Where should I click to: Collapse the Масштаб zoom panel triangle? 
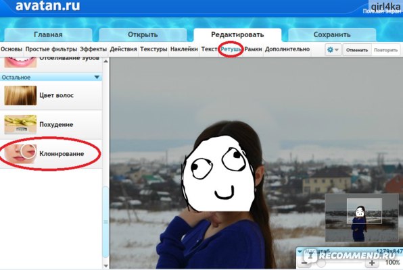coord(300,252)
